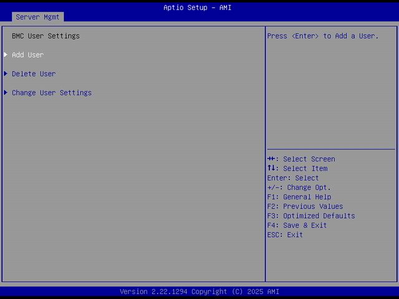Click the Aptio Setup - AMI title

198,7
